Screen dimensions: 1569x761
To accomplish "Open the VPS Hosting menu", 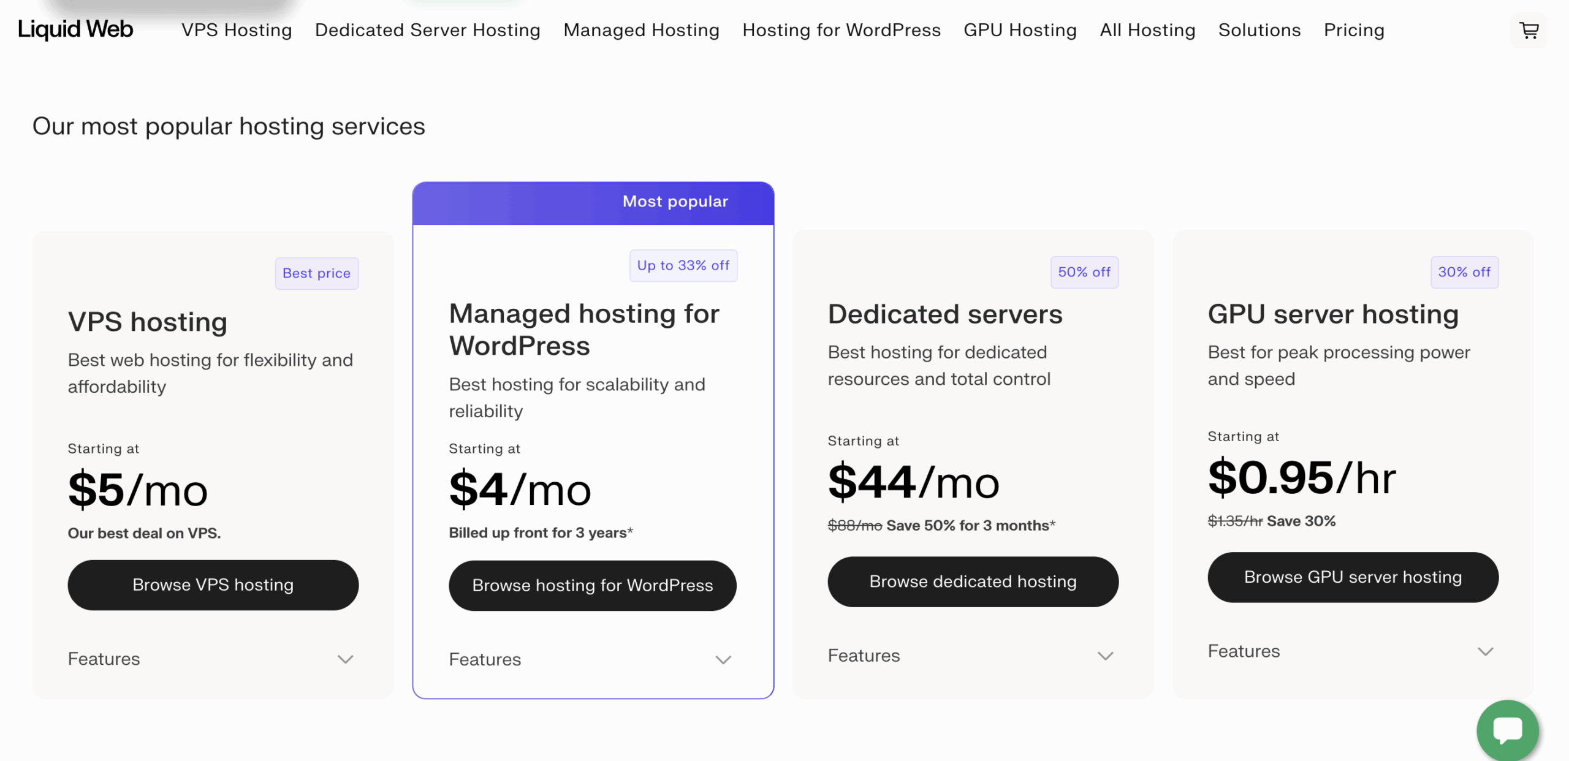I will 237,30.
